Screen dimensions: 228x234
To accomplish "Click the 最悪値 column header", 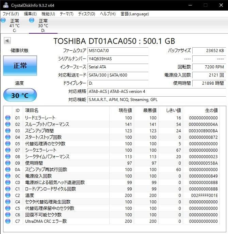I will (146, 111).
